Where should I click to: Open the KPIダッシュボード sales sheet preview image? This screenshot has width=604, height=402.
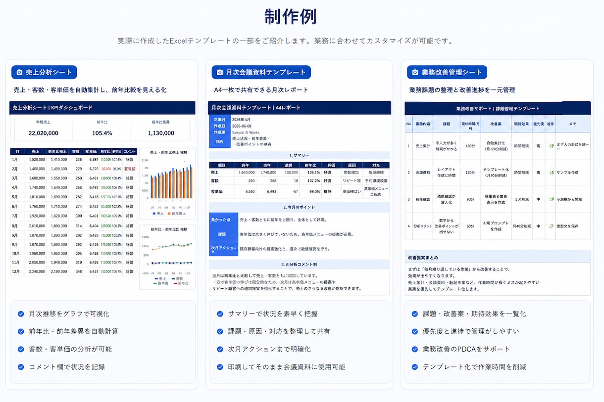(102, 196)
